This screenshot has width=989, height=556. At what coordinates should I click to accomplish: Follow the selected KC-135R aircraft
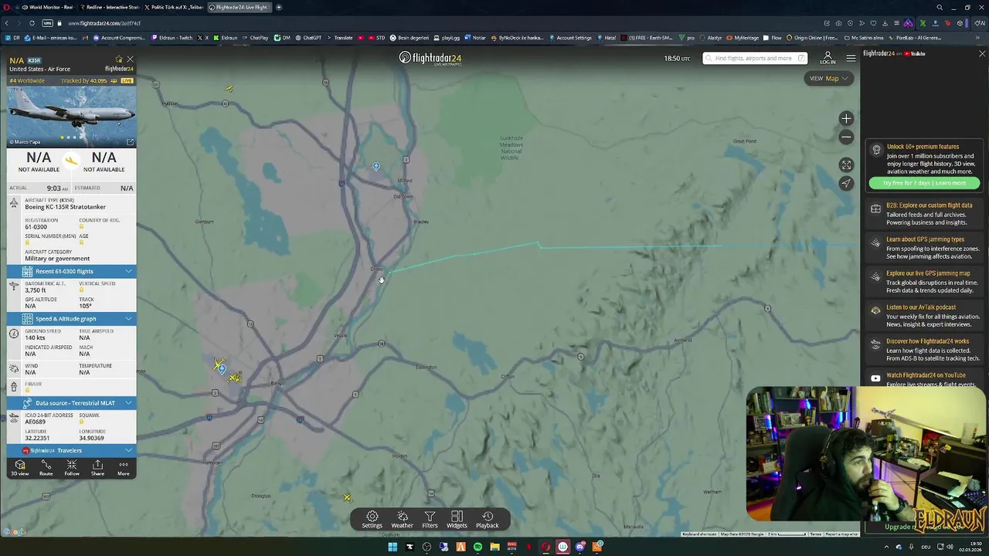(72, 467)
